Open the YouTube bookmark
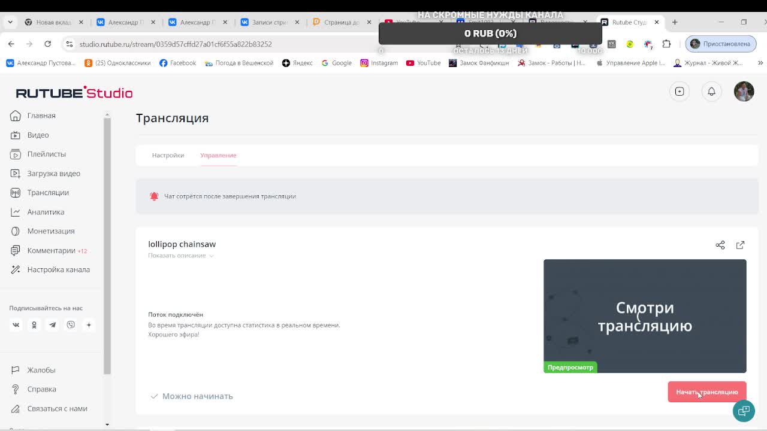 tap(423, 63)
